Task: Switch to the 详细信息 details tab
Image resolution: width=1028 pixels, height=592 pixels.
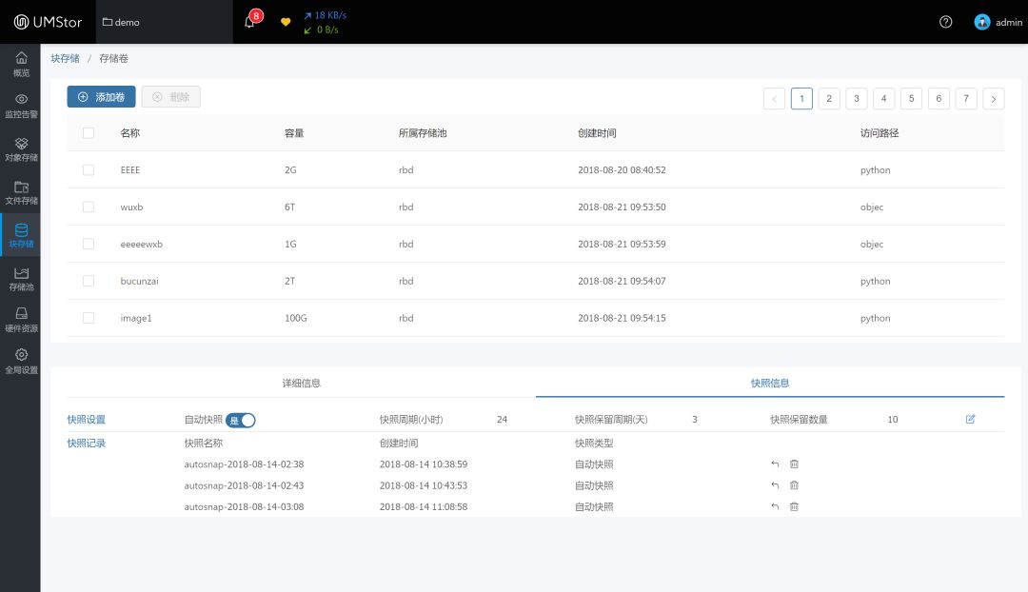Action: (302, 383)
